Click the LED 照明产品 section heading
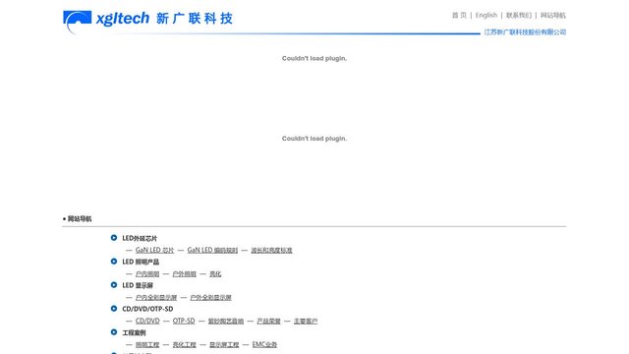The height and width of the screenshot is (354, 629). (141, 262)
